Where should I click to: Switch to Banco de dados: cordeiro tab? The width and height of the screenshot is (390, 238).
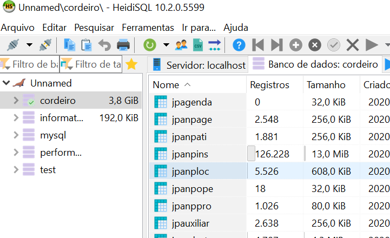315,64
